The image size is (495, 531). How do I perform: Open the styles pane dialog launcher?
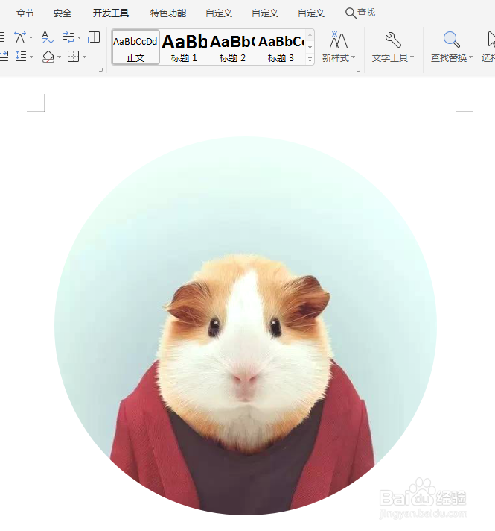click(x=358, y=70)
